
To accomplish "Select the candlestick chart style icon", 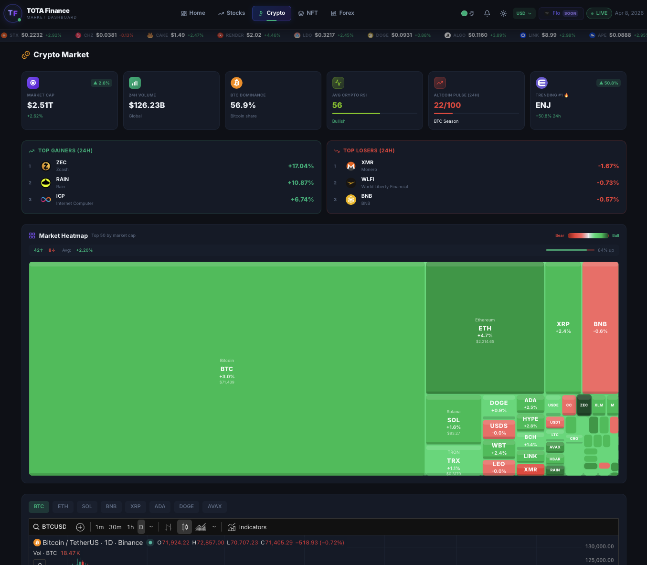I will 185,527.
